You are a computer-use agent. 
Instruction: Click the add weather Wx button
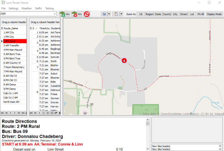click(x=64, y=14)
